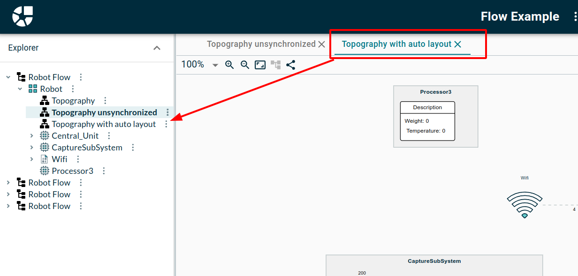The image size is (578, 276).
Task: Open more menu for first Robot Flow
Action: (x=81, y=77)
